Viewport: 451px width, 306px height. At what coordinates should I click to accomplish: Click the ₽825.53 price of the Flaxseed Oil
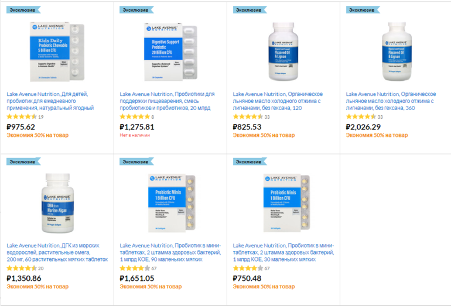coord(247,126)
